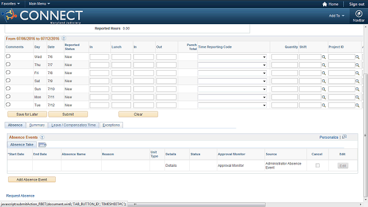Viewport: 368px width, 207px height.
Task: Add comment bubble for Sat 7/9
Action: pyautogui.click(x=8, y=80)
